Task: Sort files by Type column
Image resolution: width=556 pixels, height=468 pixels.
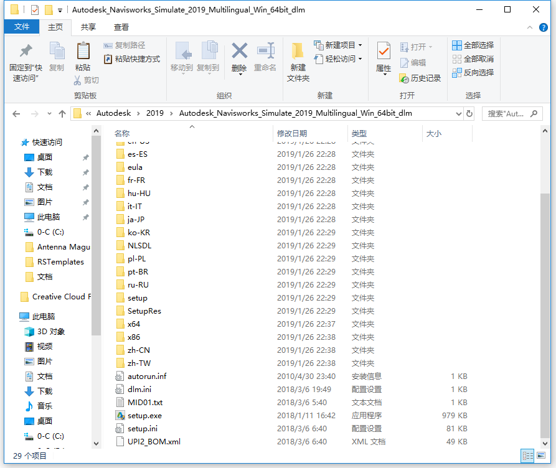Action: 359,134
